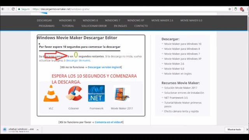Click the Ccleaner program icon
Screen dimensions: 249x140
[x=74, y=93]
